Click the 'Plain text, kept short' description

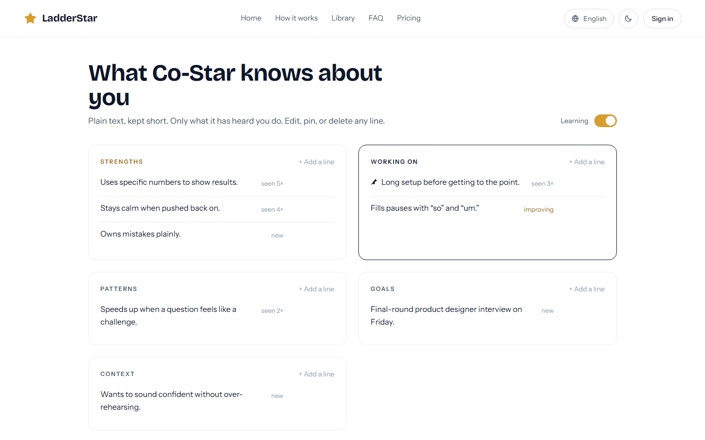point(236,121)
